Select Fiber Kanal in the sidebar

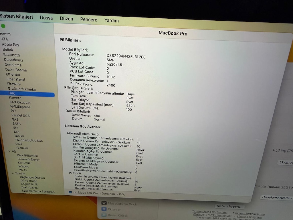pos(16,79)
